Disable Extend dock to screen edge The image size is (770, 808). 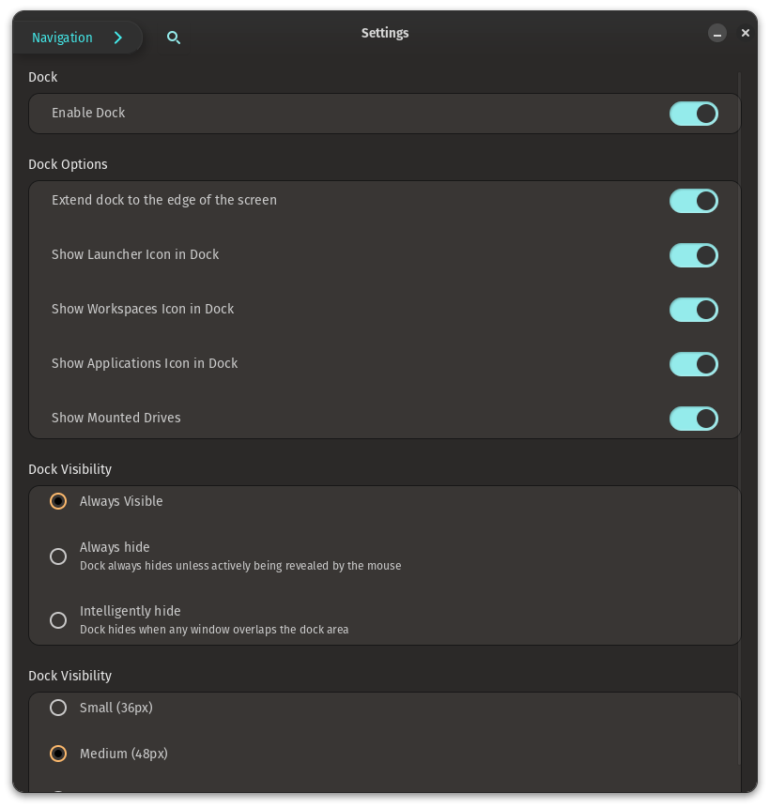(x=693, y=201)
